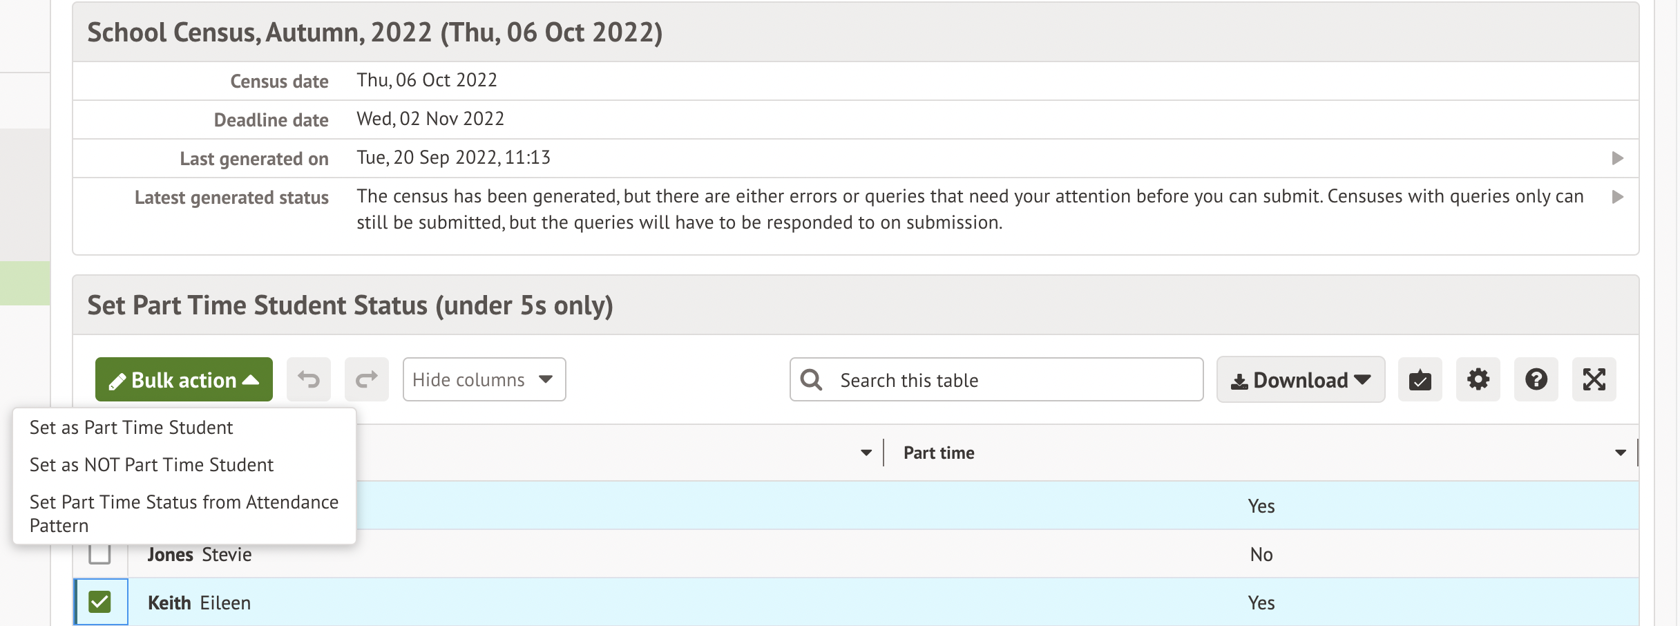
Task: Open the Download dropdown menu
Action: tap(1300, 379)
